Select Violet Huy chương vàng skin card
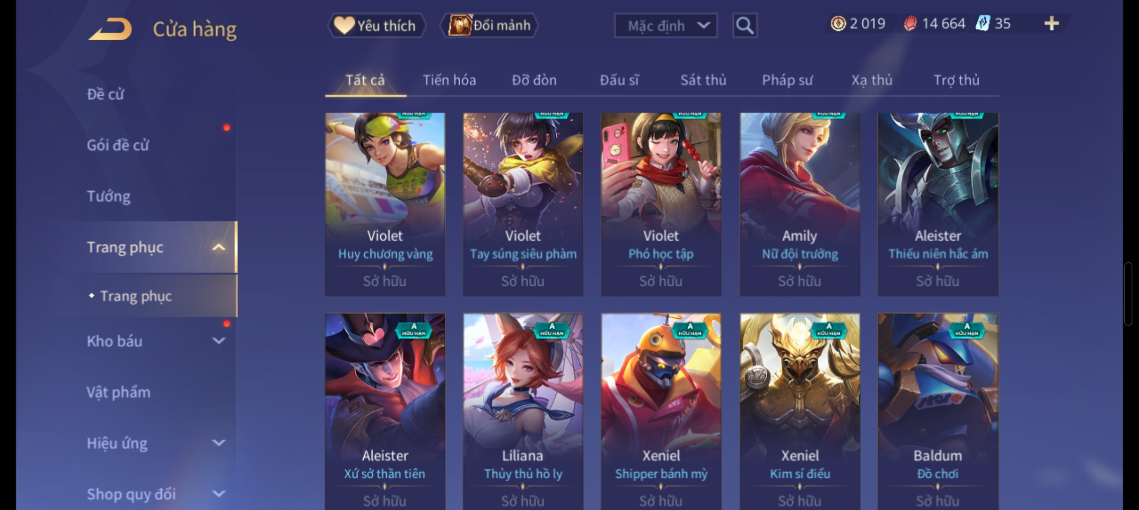The height and width of the screenshot is (510, 1139). pyautogui.click(x=385, y=204)
